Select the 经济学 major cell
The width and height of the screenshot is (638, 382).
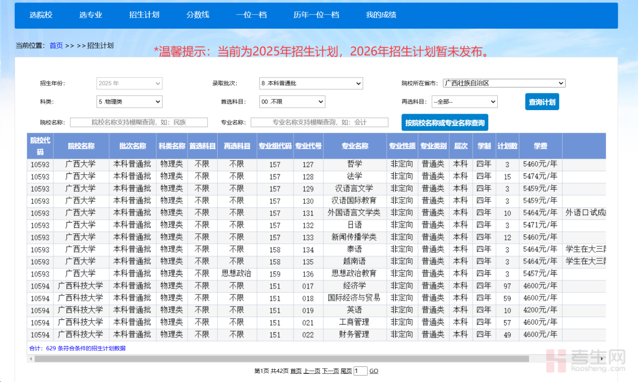[x=355, y=285]
